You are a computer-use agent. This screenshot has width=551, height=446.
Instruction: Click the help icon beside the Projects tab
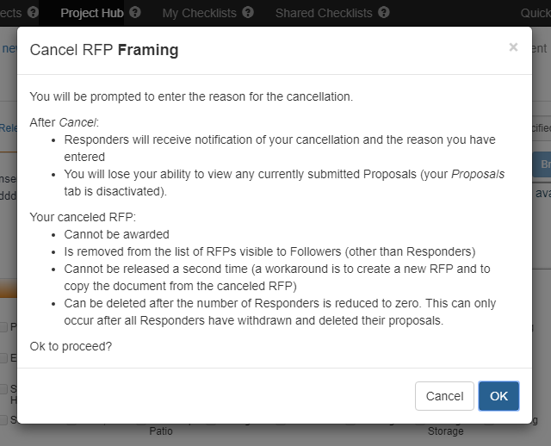pos(33,13)
